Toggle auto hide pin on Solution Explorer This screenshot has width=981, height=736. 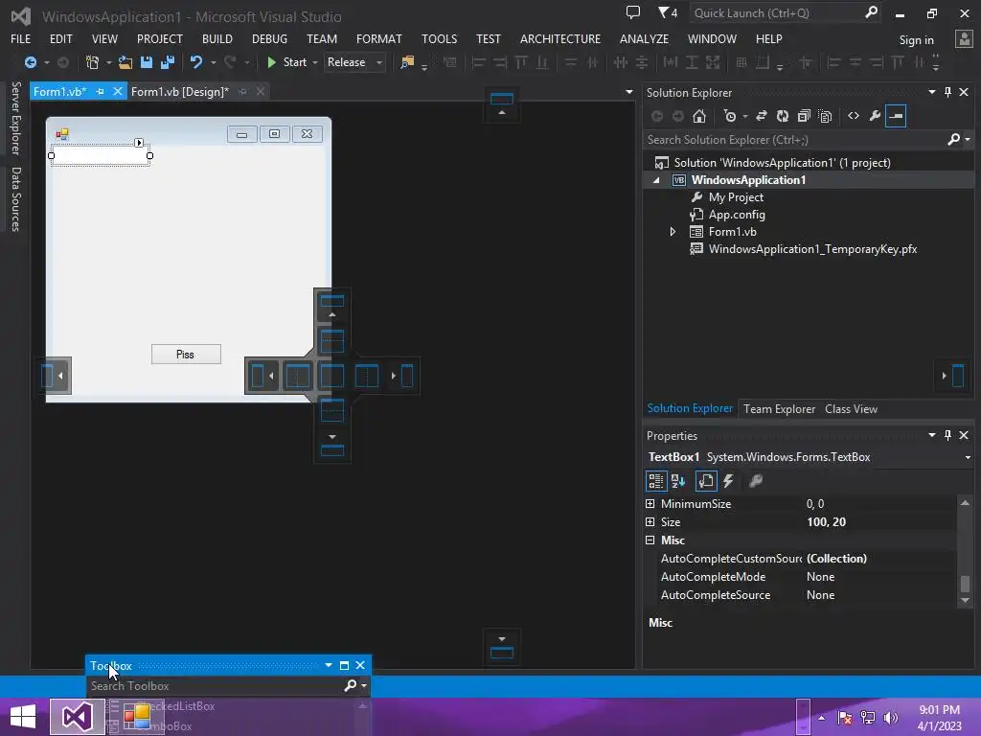[947, 92]
